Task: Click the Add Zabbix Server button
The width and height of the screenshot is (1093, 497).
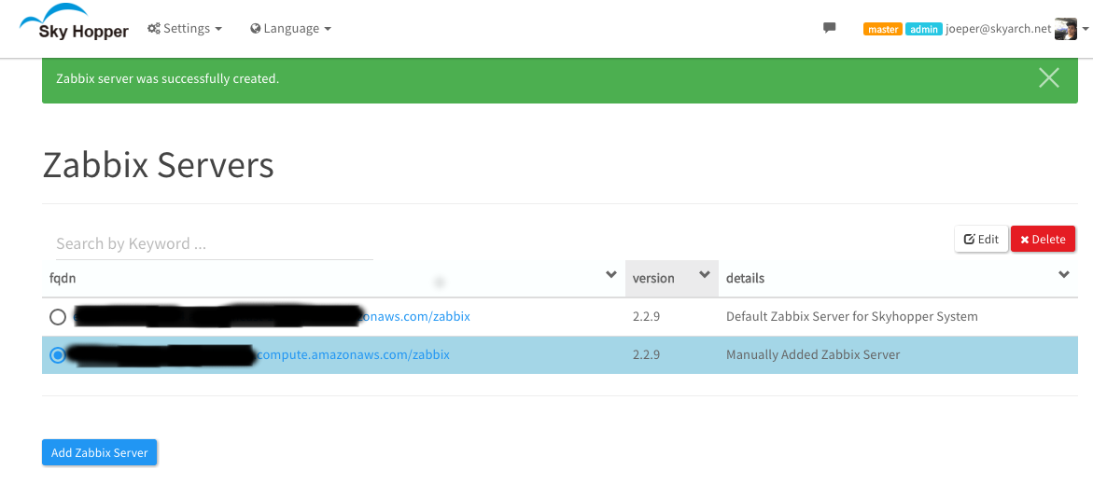Action: point(100,452)
